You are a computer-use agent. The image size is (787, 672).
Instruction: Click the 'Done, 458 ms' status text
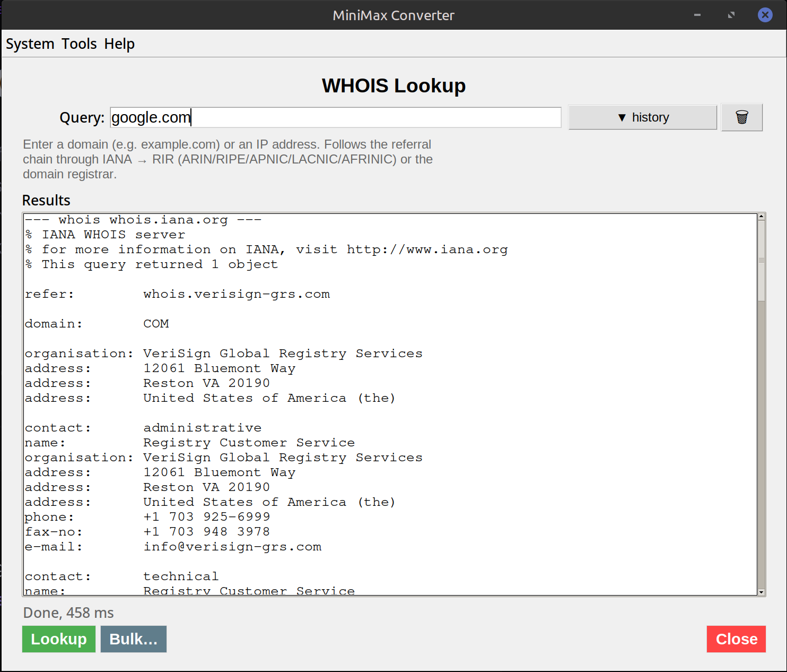[68, 613]
